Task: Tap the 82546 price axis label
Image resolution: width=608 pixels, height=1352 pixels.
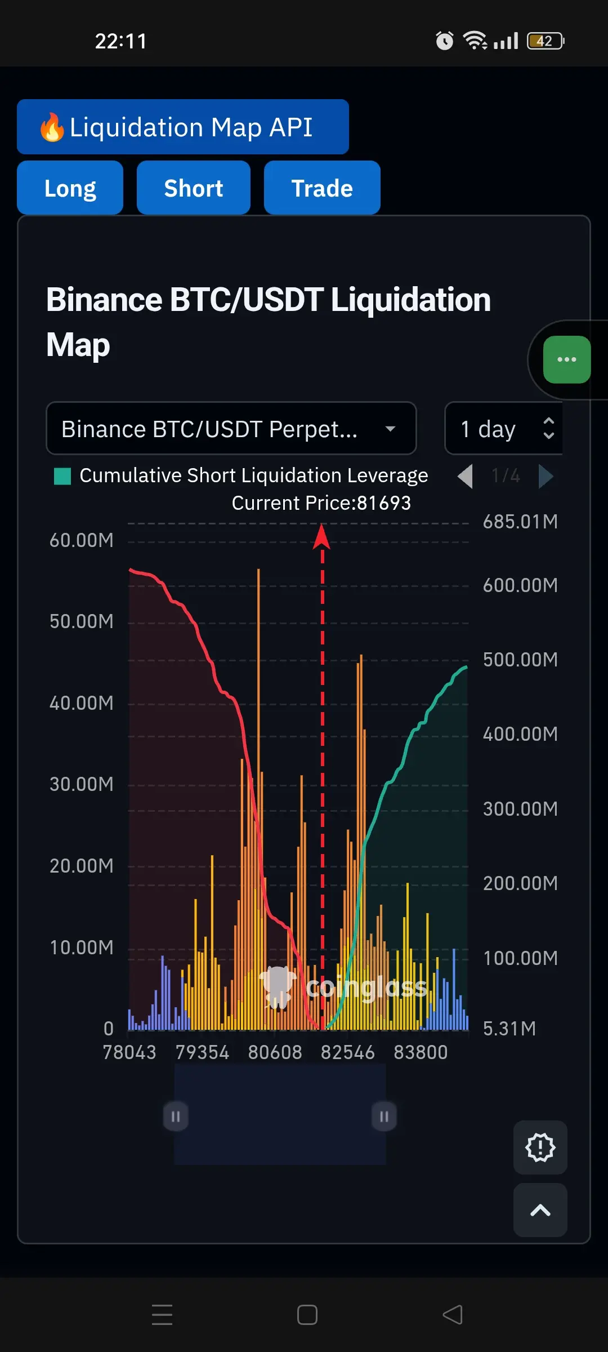Action: [x=347, y=1052]
